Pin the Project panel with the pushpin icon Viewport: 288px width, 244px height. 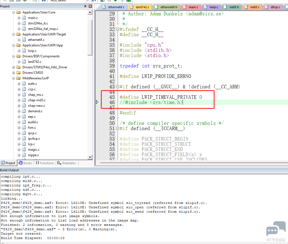tap(85, 6)
